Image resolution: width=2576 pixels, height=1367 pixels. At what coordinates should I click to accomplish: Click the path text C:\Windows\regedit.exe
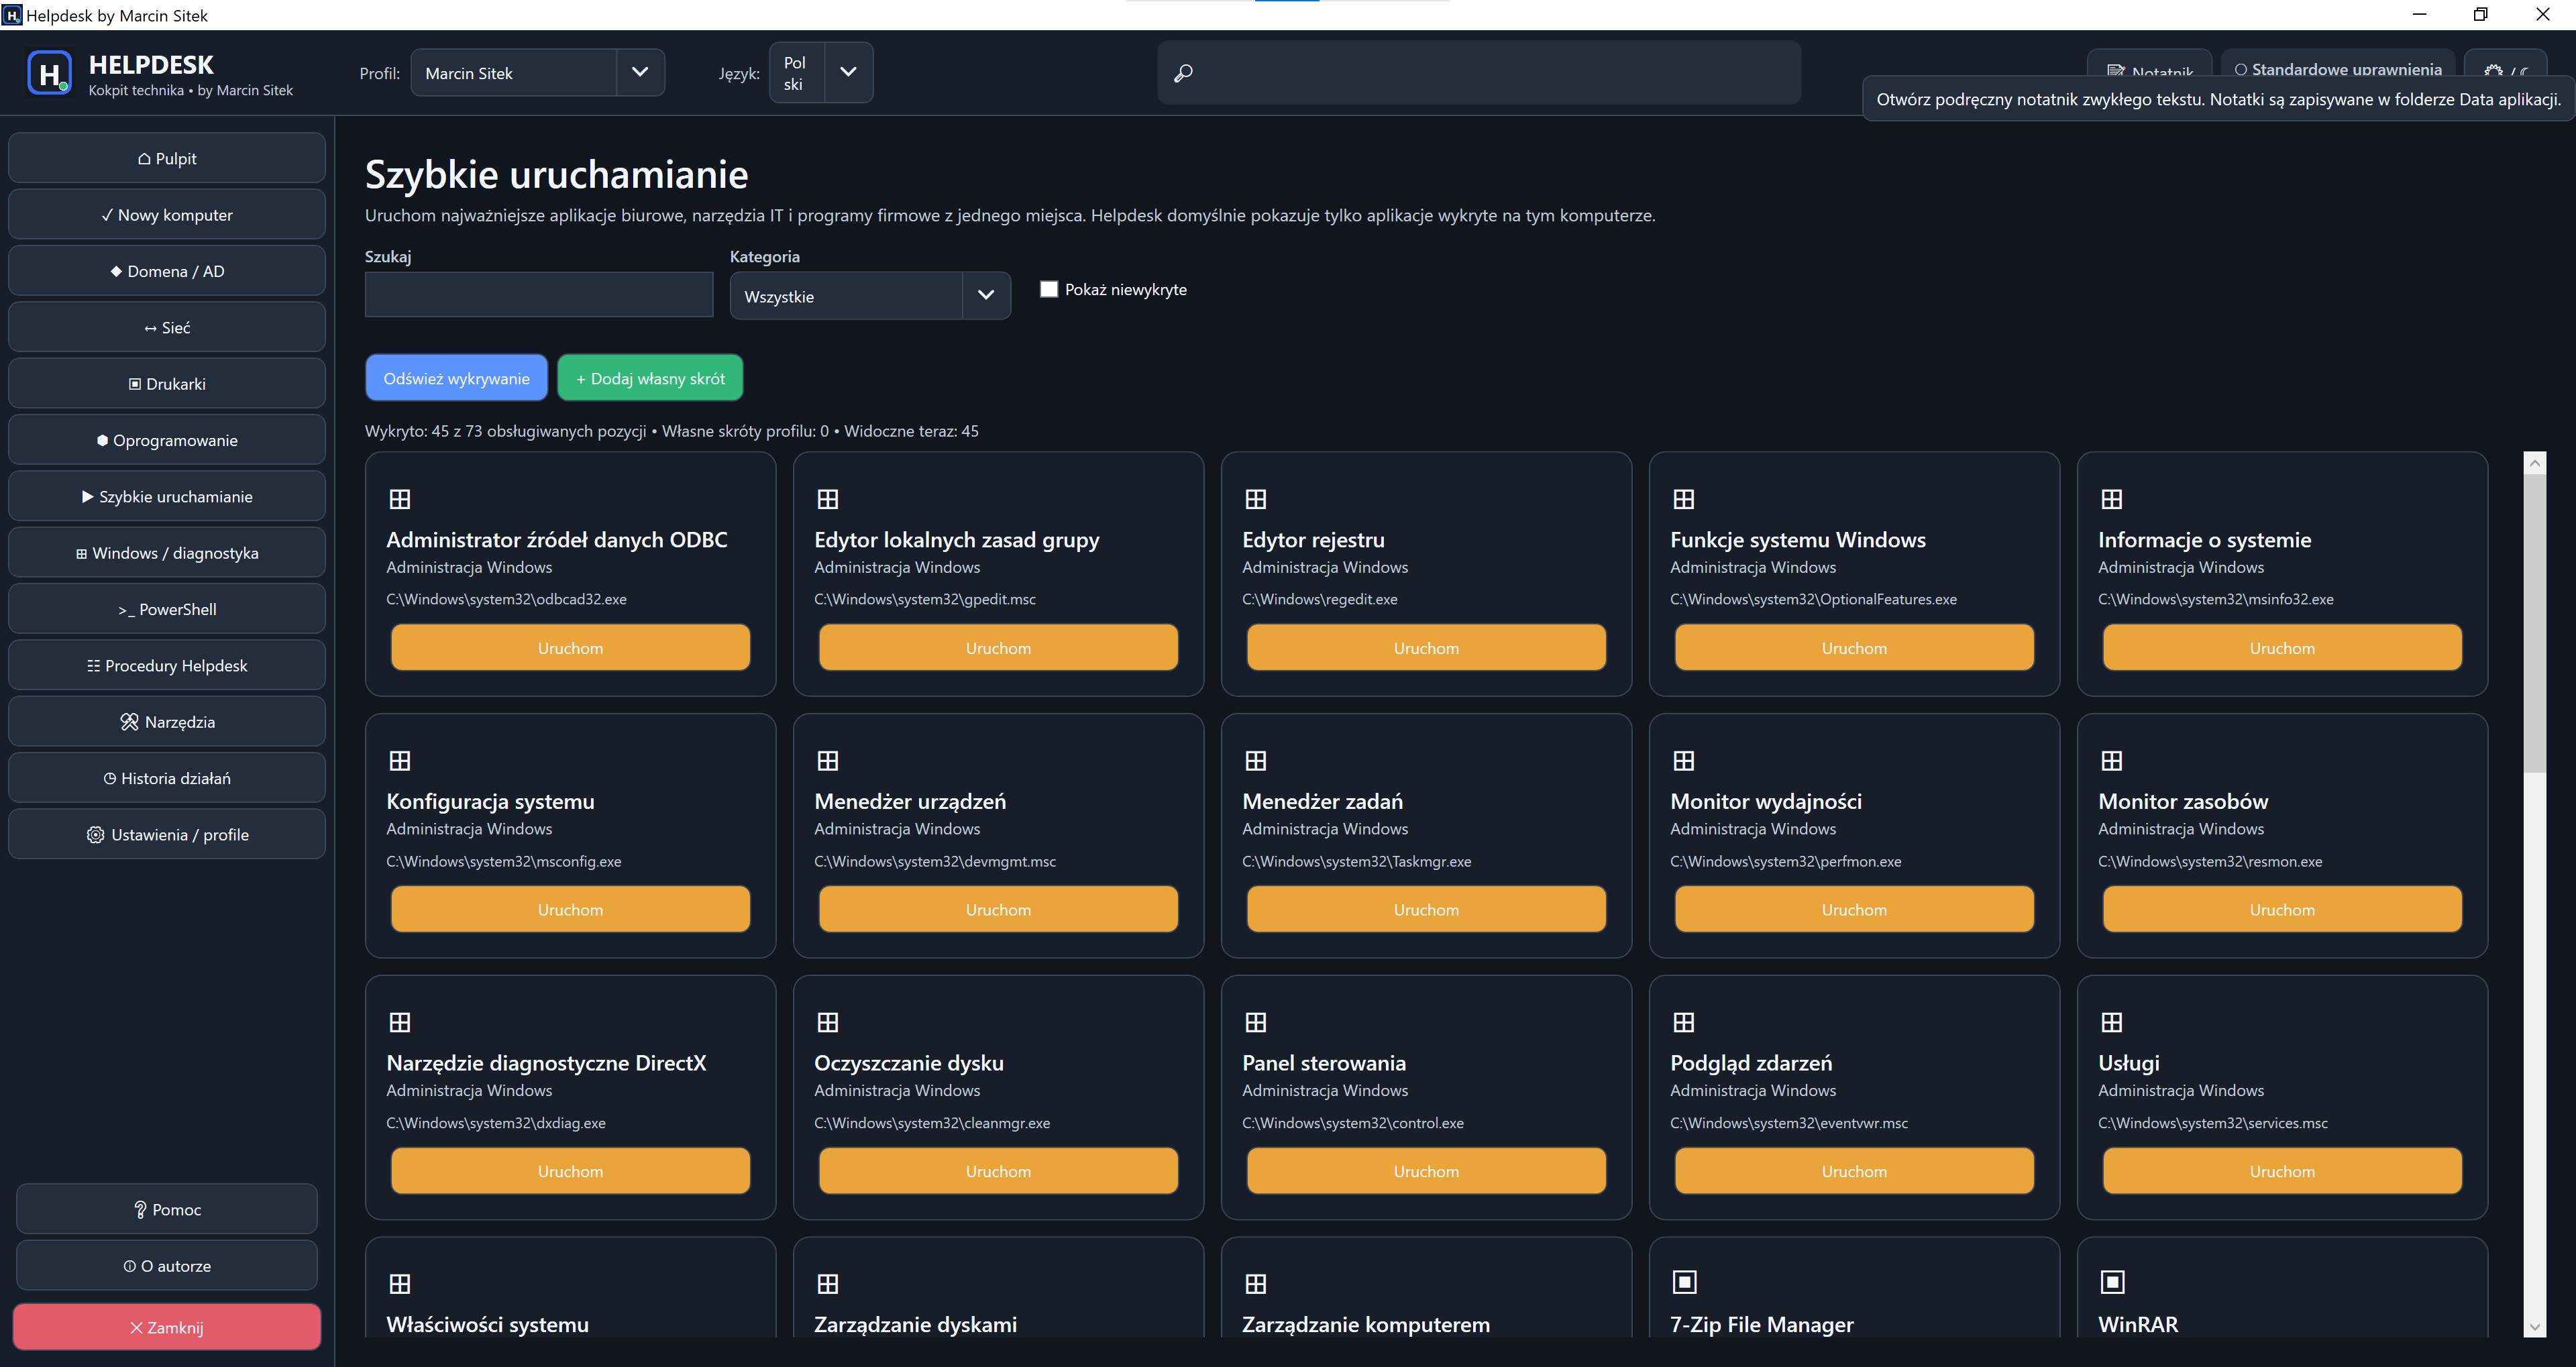(1319, 599)
